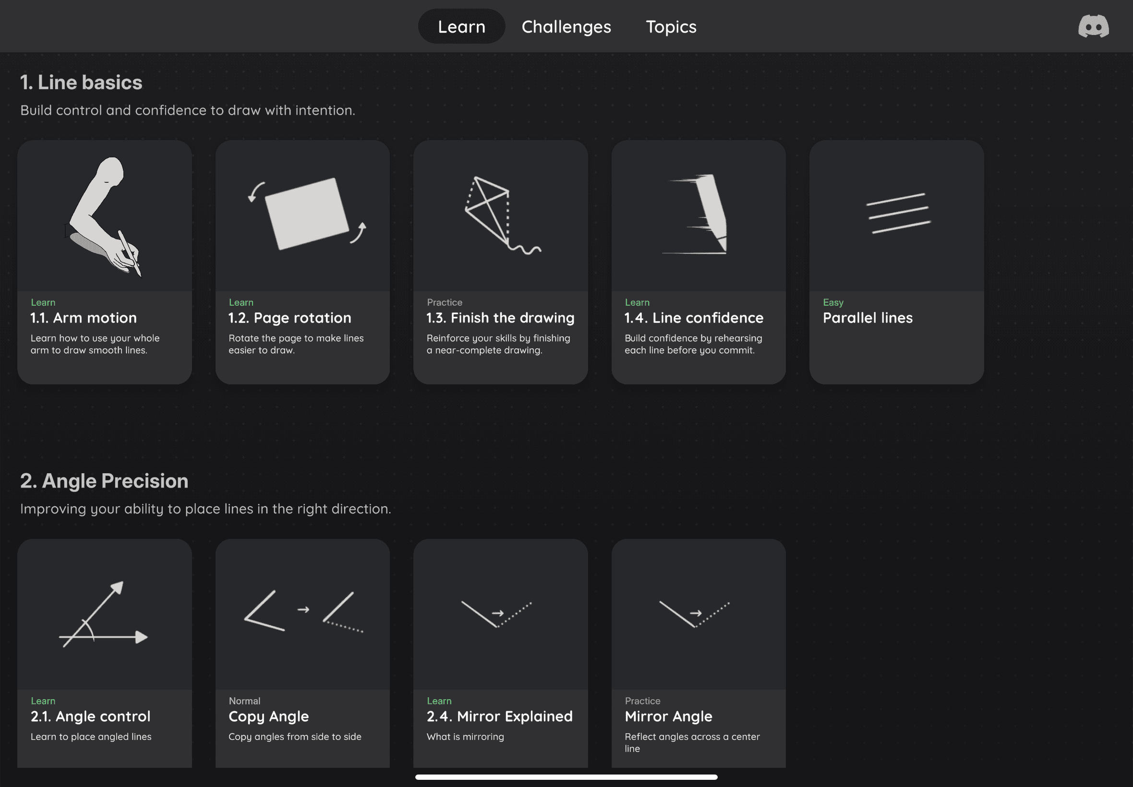
Task: Click 'Learn to place angled lines' description
Action: click(x=91, y=737)
